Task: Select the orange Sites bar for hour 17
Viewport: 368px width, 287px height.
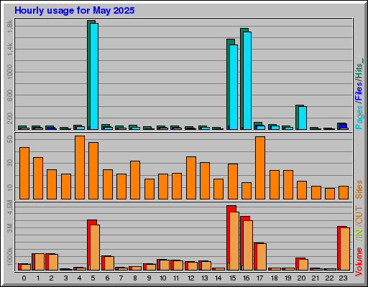Action: point(260,168)
